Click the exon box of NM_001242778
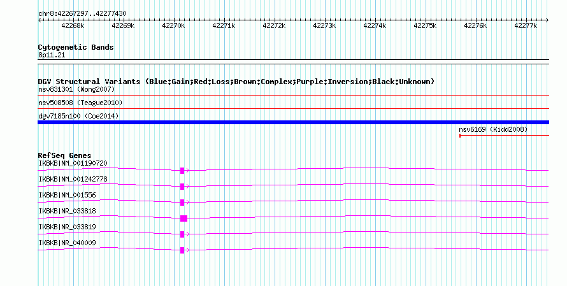Screen dimensions: 567x286 tap(182, 187)
